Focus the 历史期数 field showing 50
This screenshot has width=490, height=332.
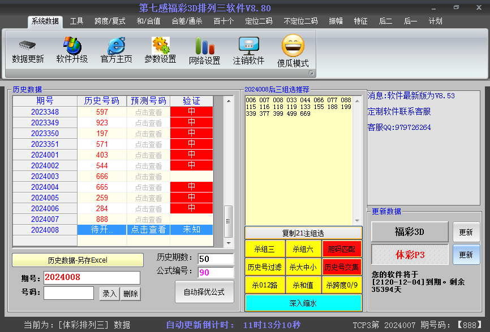coord(216,259)
